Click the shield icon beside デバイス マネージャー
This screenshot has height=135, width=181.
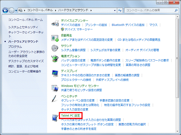(63, 29)
